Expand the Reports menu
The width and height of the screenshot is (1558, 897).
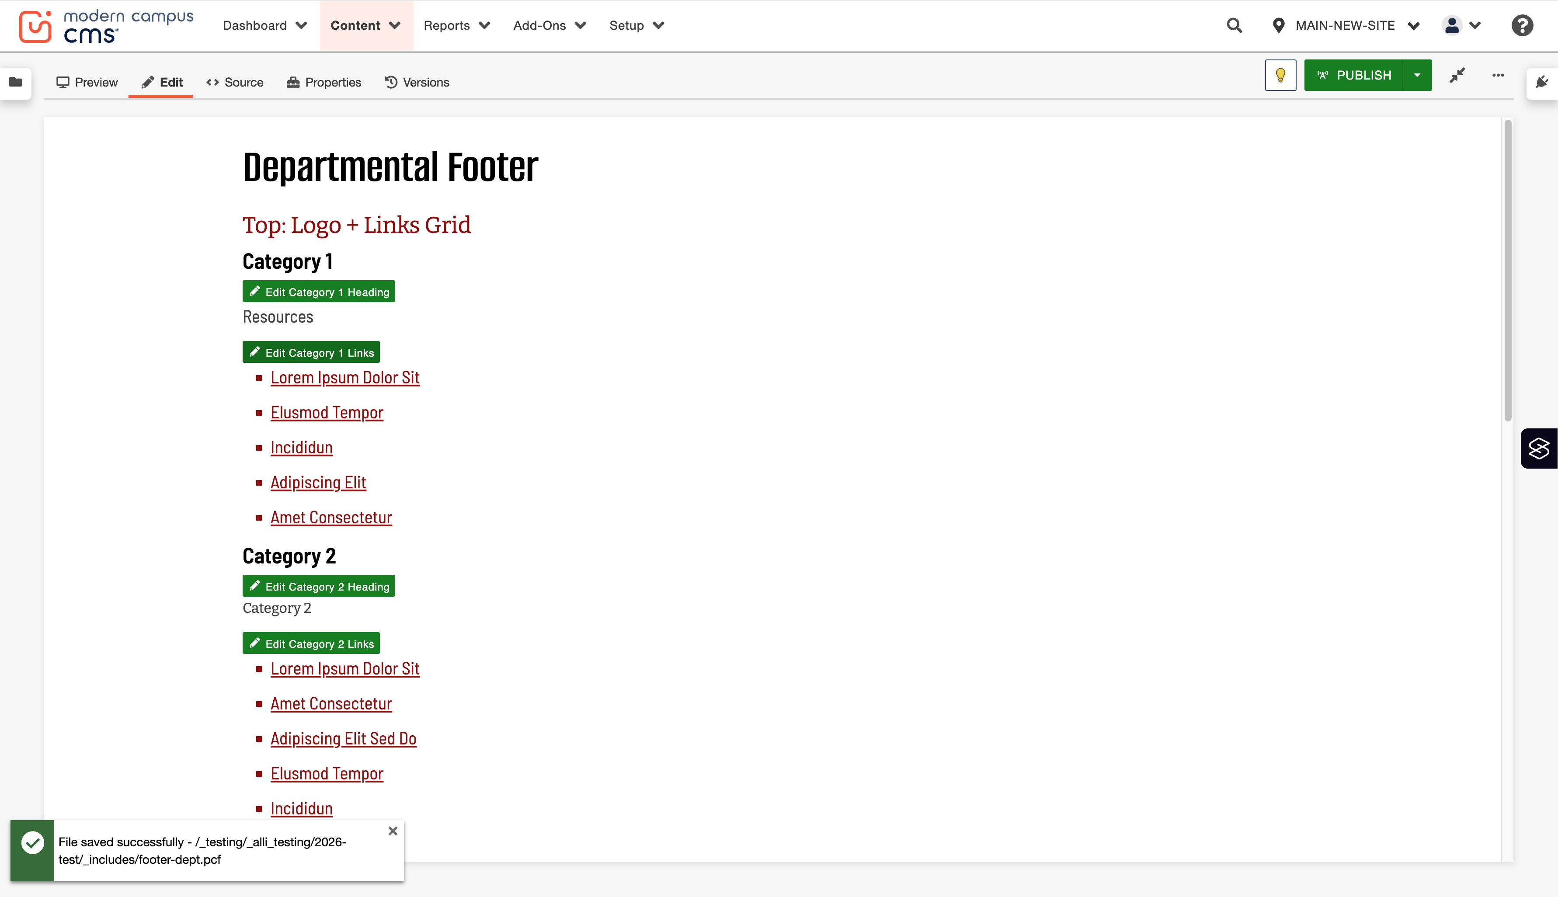456,25
